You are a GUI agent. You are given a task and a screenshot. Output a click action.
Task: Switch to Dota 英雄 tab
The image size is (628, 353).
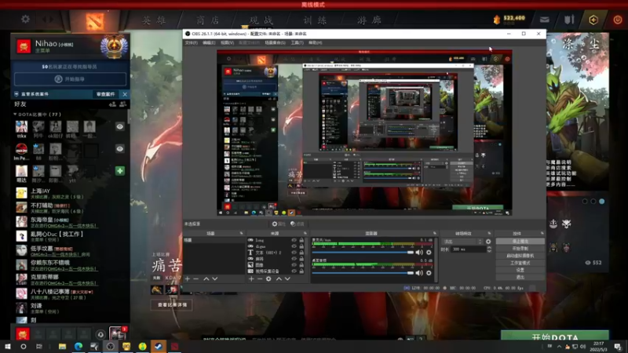pyautogui.click(x=154, y=20)
